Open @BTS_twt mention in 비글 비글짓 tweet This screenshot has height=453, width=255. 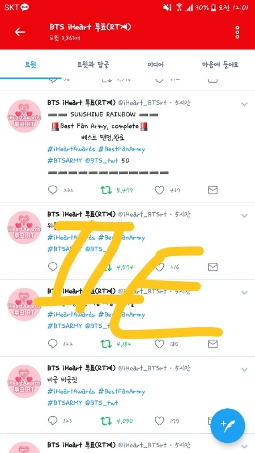101,403
